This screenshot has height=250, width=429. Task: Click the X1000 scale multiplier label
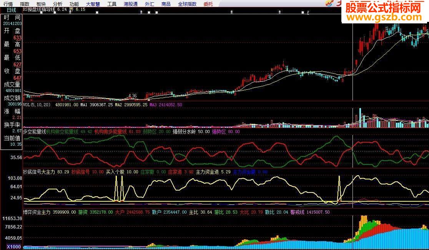[14, 247]
